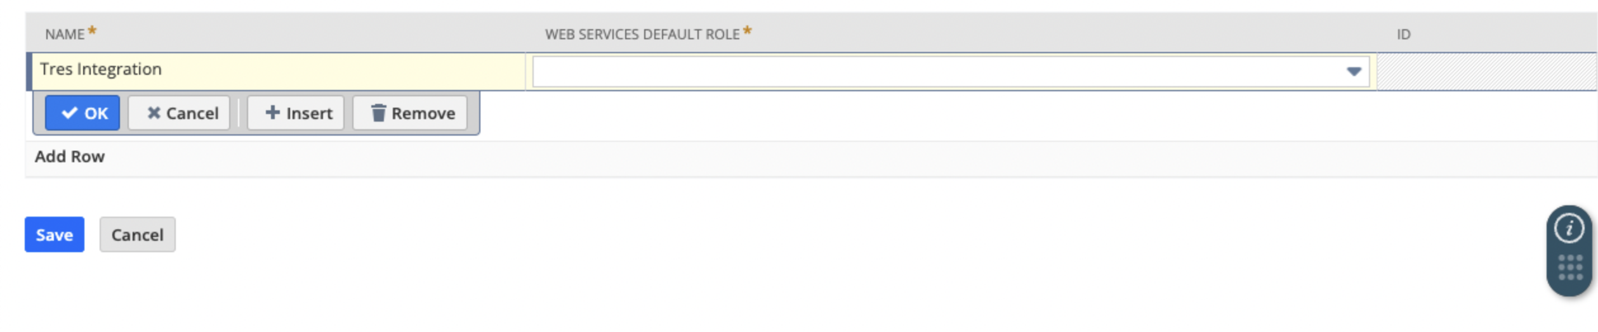Save the form with the blue Save button
1598x332 pixels.
(x=55, y=234)
